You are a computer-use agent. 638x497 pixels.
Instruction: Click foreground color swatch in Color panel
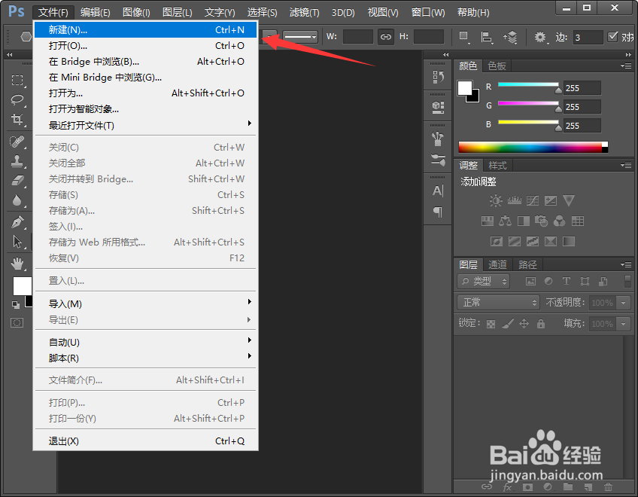[x=465, y=88]
